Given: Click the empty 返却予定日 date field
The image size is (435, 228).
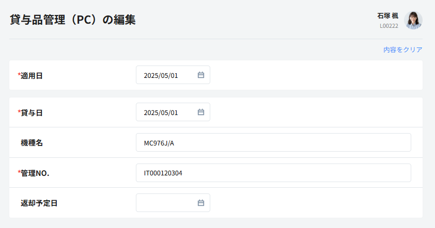Looking at the screenshot, I should (x=165, y=203).
